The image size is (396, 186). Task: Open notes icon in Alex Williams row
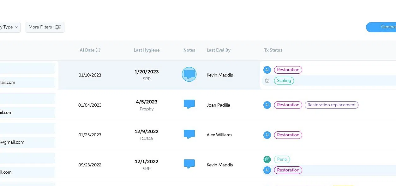pyautogui.click(x=189, y=134)
